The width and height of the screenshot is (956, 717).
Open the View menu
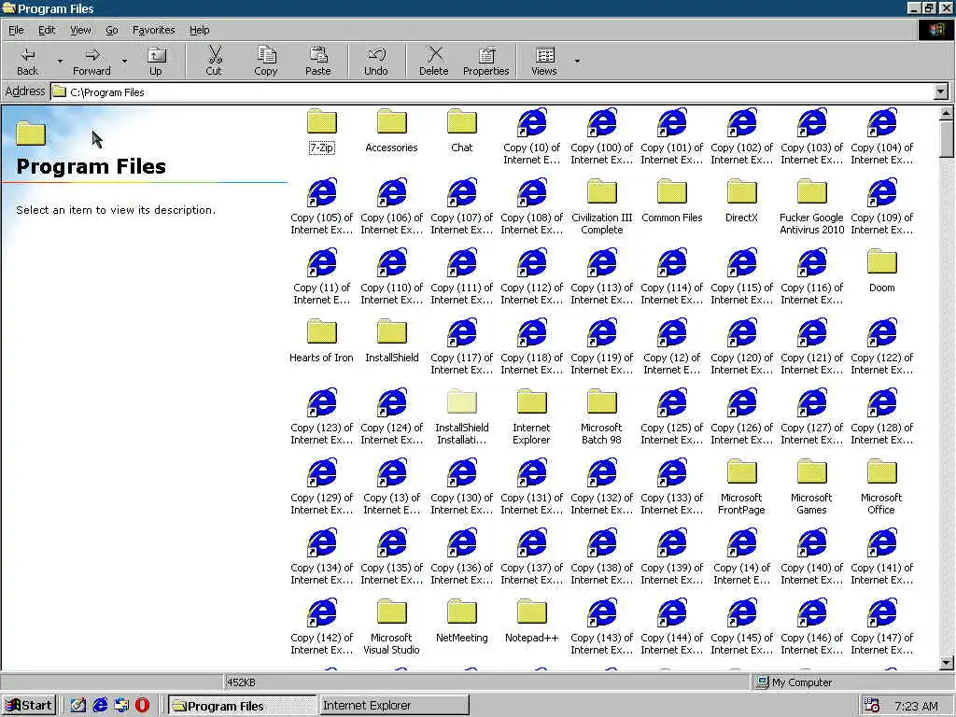click(80, 30)
